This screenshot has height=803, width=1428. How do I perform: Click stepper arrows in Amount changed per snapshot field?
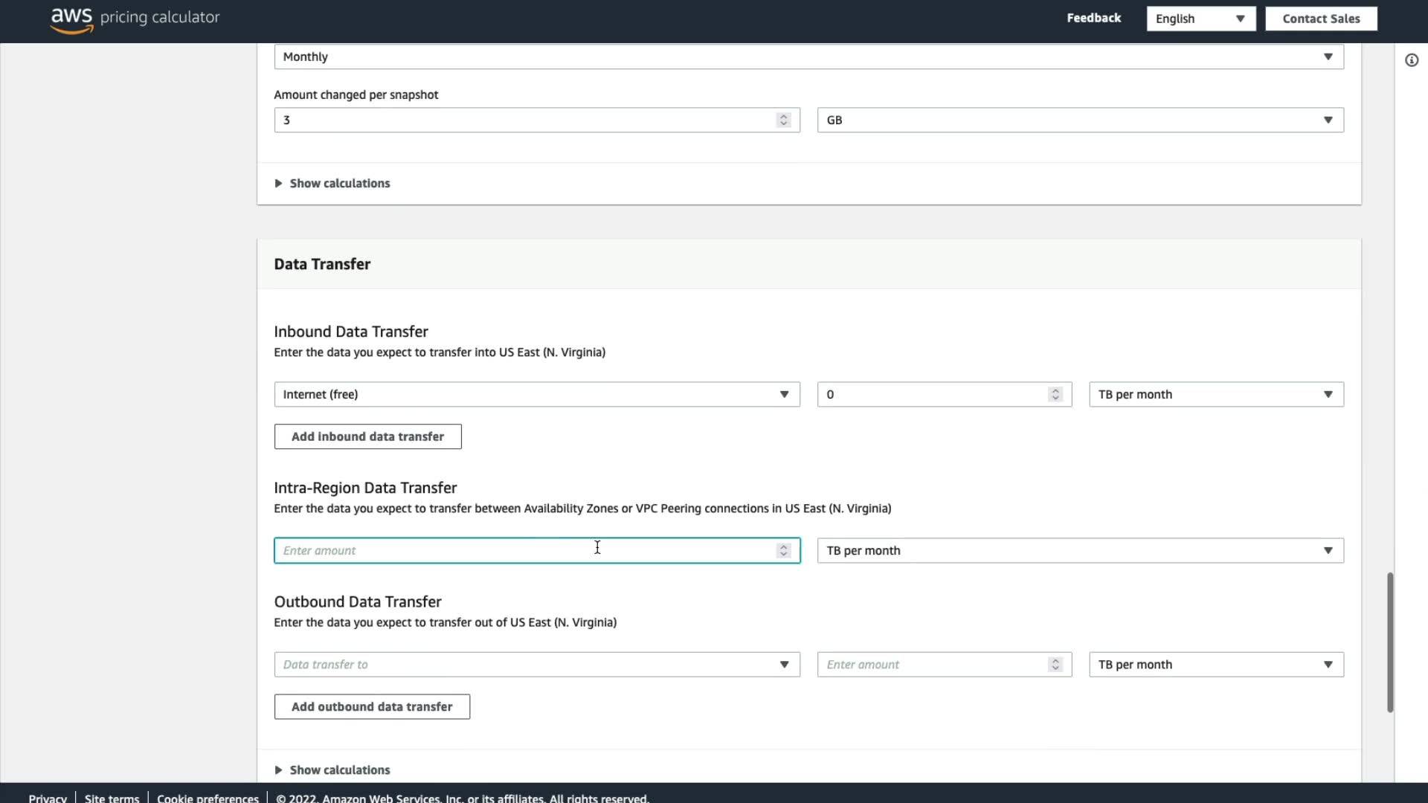(x=783, y=120)
